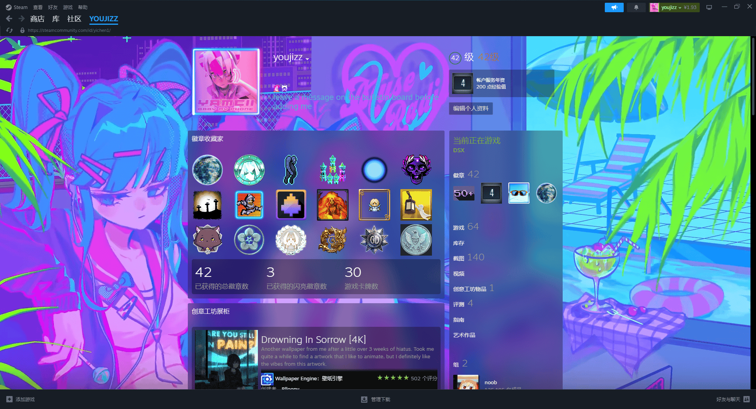Click the GD star emblem badge
The width and height of the screenshot is (756, 409).
coord(374,240)
